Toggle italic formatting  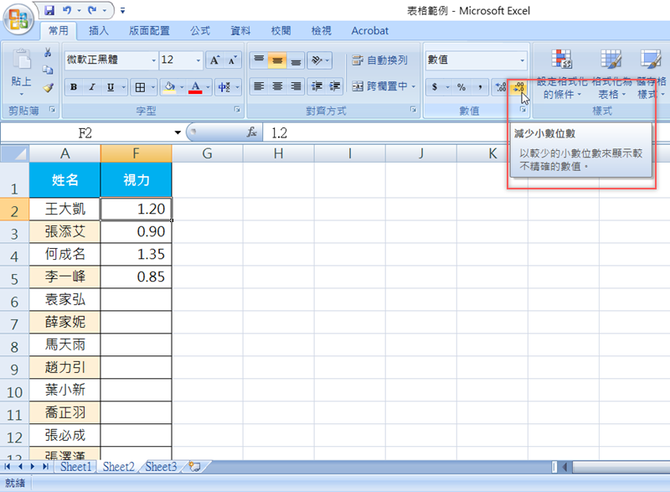tap(92, 87)
